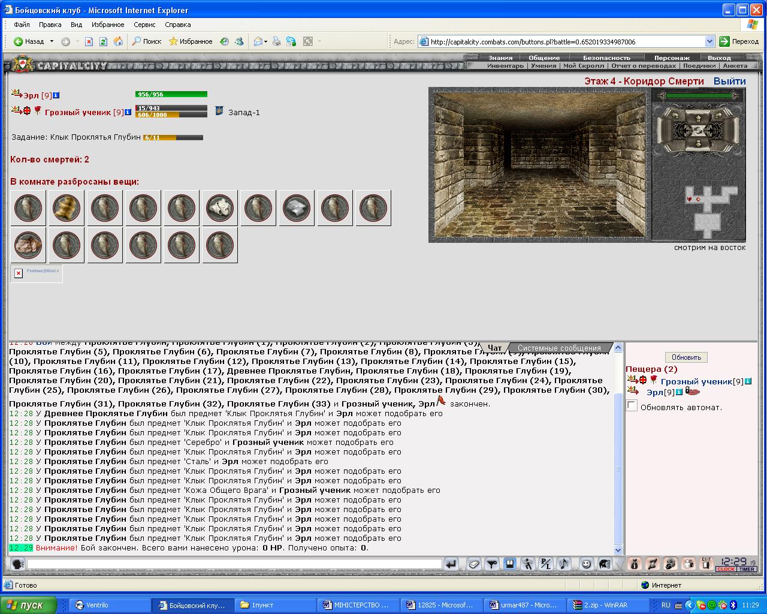Click the Переход go button

click(x=739, y=41)
